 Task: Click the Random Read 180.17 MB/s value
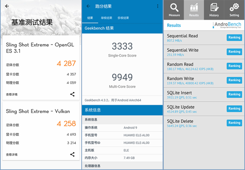click(190, 69)
